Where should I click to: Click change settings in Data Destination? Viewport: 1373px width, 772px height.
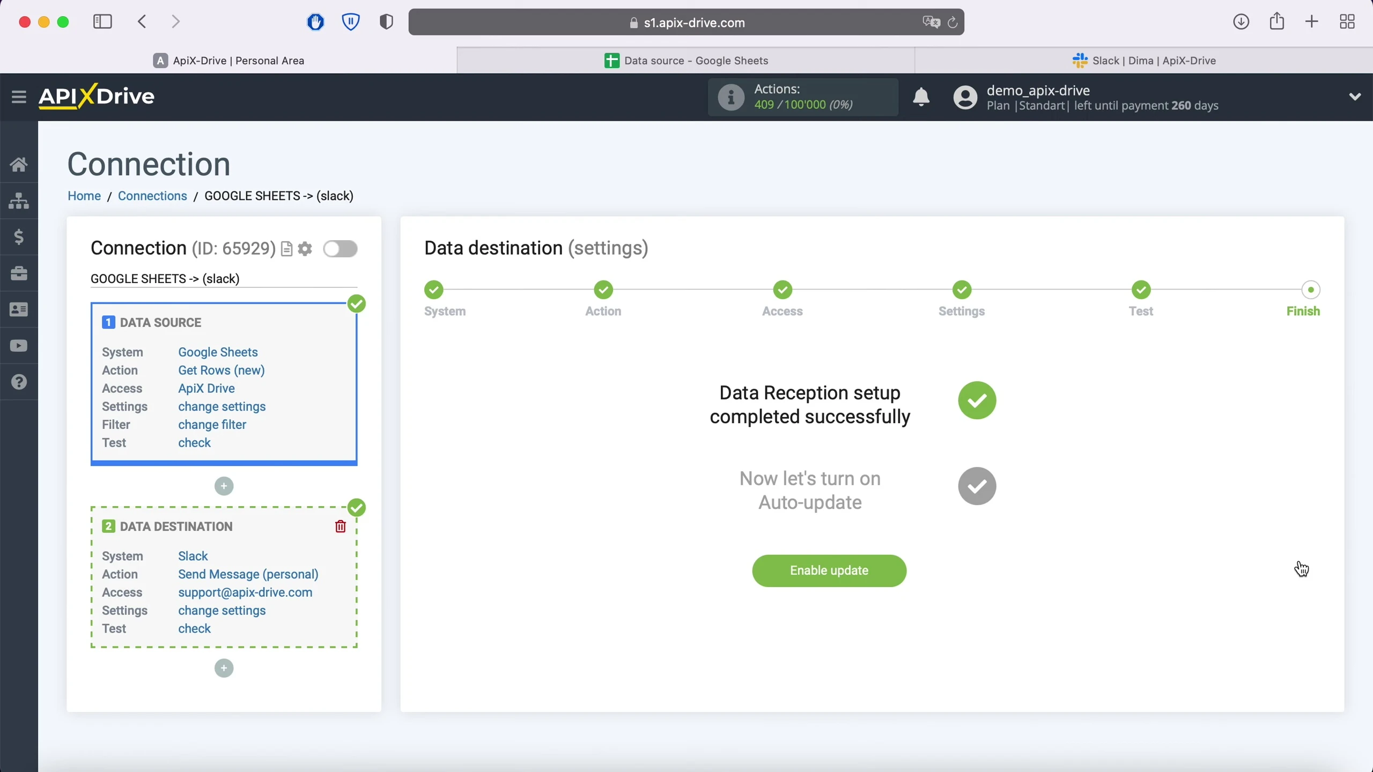click(x=222, y=611)
